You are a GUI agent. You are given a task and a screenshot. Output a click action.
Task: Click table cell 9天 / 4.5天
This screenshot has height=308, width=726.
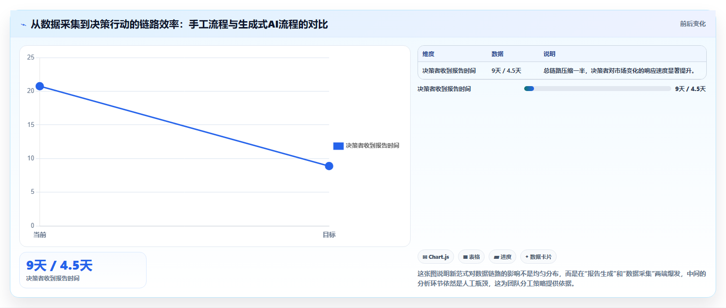click(x=506, y=71)
